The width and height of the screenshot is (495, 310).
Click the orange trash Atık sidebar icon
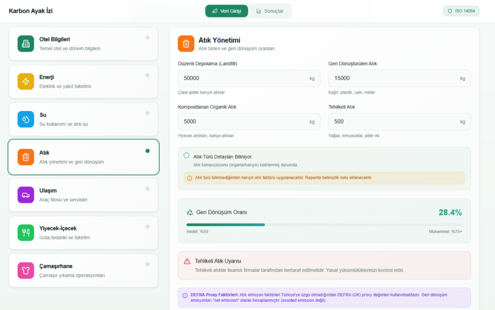(x=26, y=157)
